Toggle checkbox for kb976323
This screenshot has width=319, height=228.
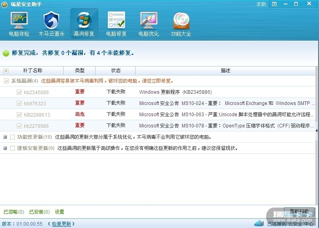point(19,103)
